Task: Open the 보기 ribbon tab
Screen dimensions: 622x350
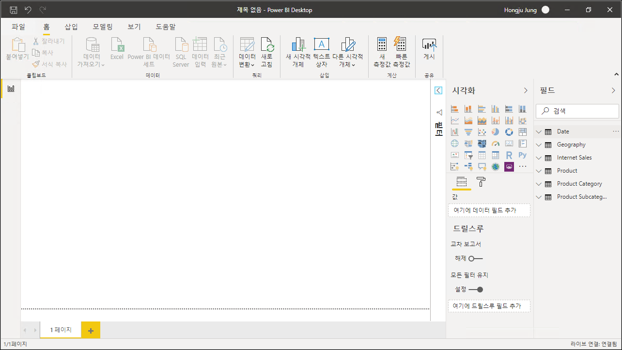Action: pos(134,27)
